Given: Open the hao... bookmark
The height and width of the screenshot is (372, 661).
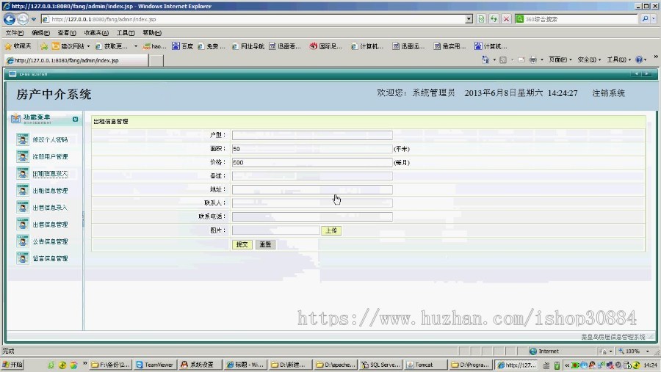Looking at the screenshot, I should (x=155, y=46).
